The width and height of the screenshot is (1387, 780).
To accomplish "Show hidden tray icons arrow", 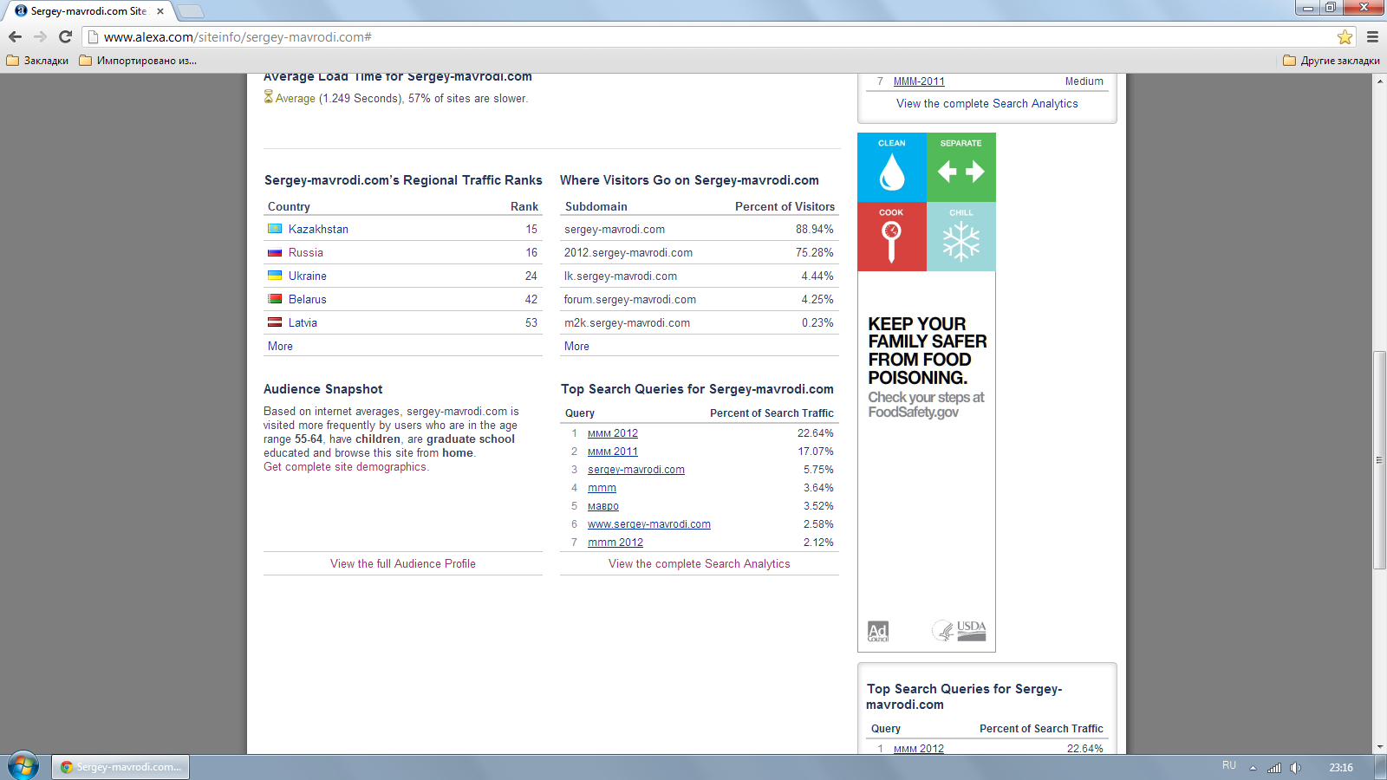I will (1253, 768).
